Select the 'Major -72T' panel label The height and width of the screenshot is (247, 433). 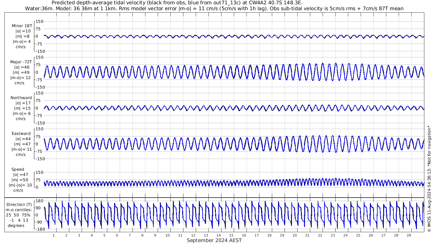(x=21, y=62)
